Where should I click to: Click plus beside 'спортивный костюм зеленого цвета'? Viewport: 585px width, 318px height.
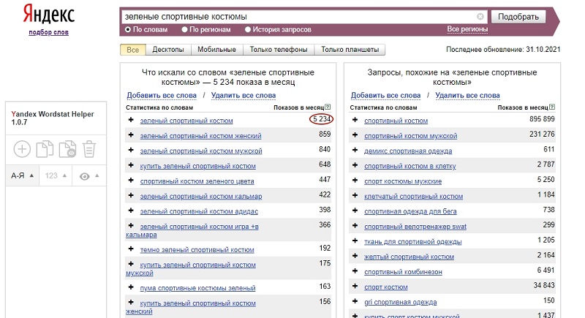[x=131, y=180]
